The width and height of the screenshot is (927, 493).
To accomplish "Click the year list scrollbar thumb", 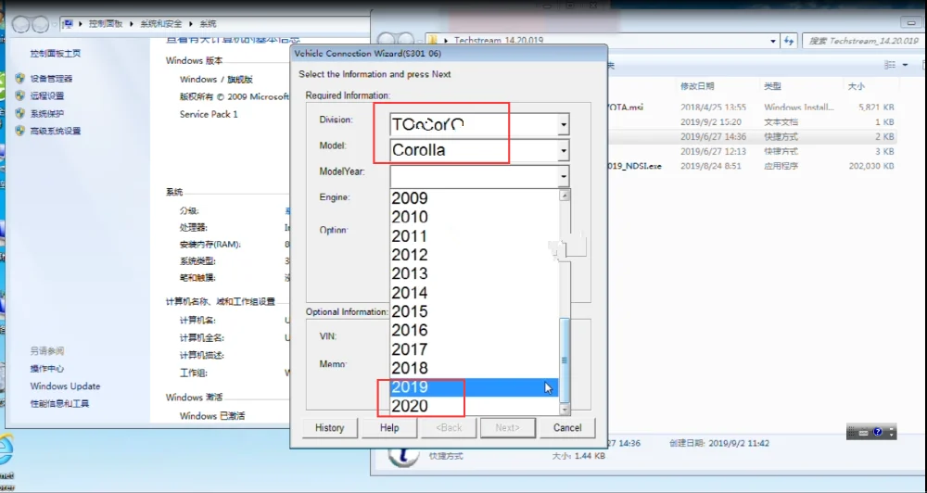I will (x=565, y=360).
